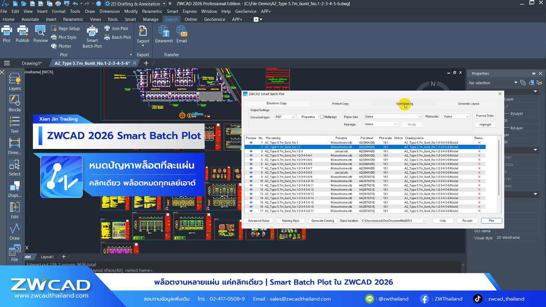Click the Publish icon in the ribbon
Image resolution: width=546 pixels, height=307 pixels.
[22, 34]
